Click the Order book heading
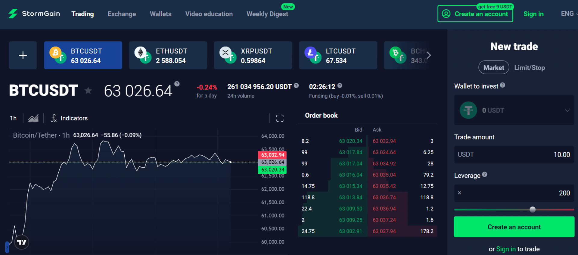 click(x=321, y=115)
